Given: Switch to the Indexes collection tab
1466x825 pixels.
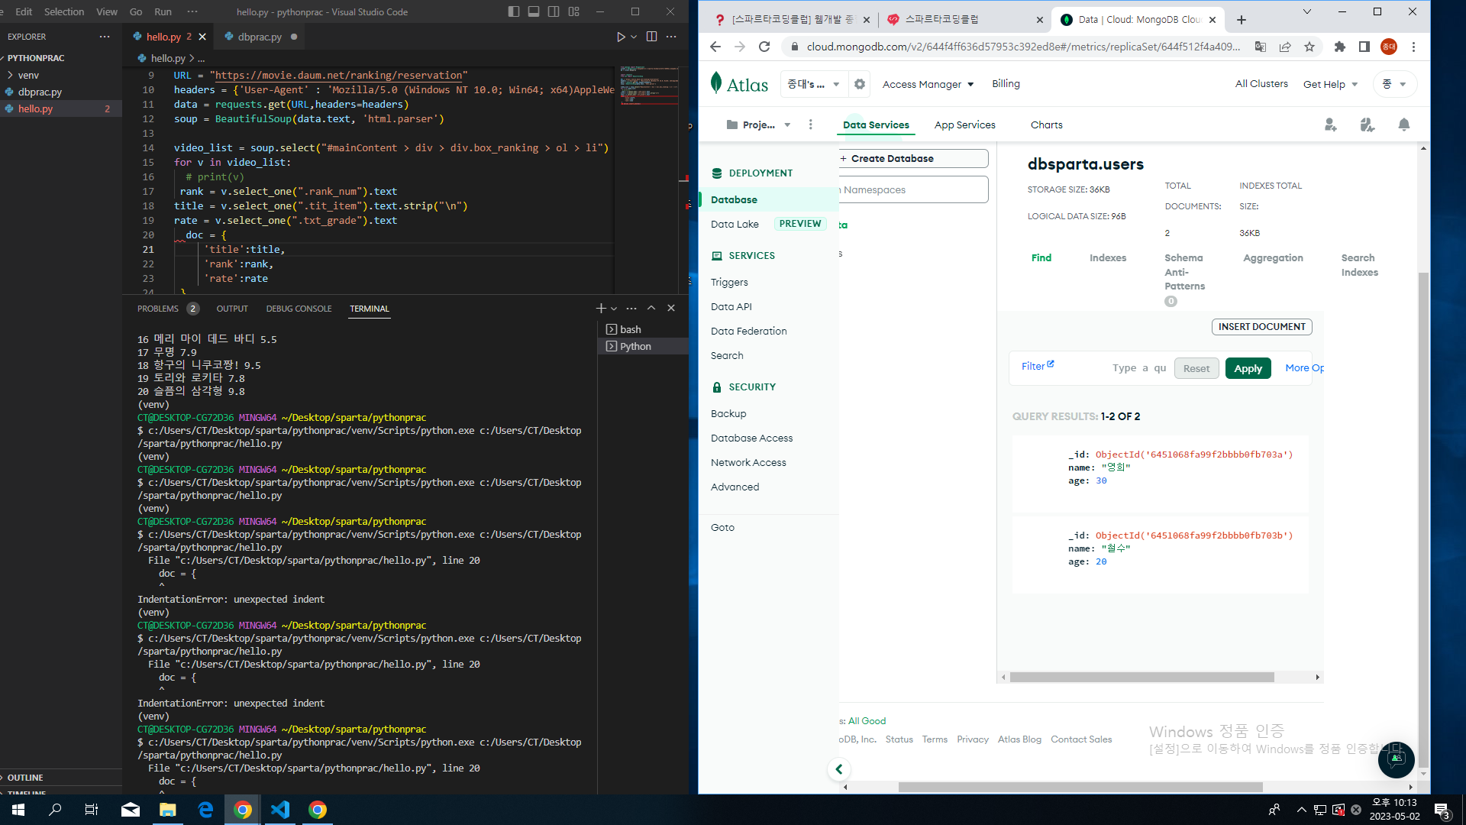Looking at the screenshot, I should 1108,257.
